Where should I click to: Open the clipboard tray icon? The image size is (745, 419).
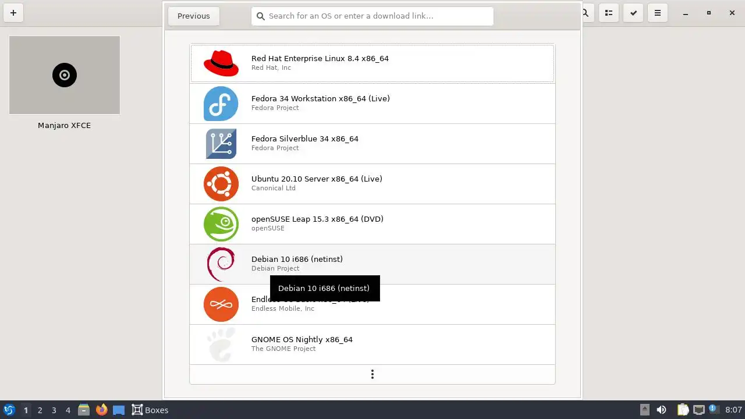(683, 410)
